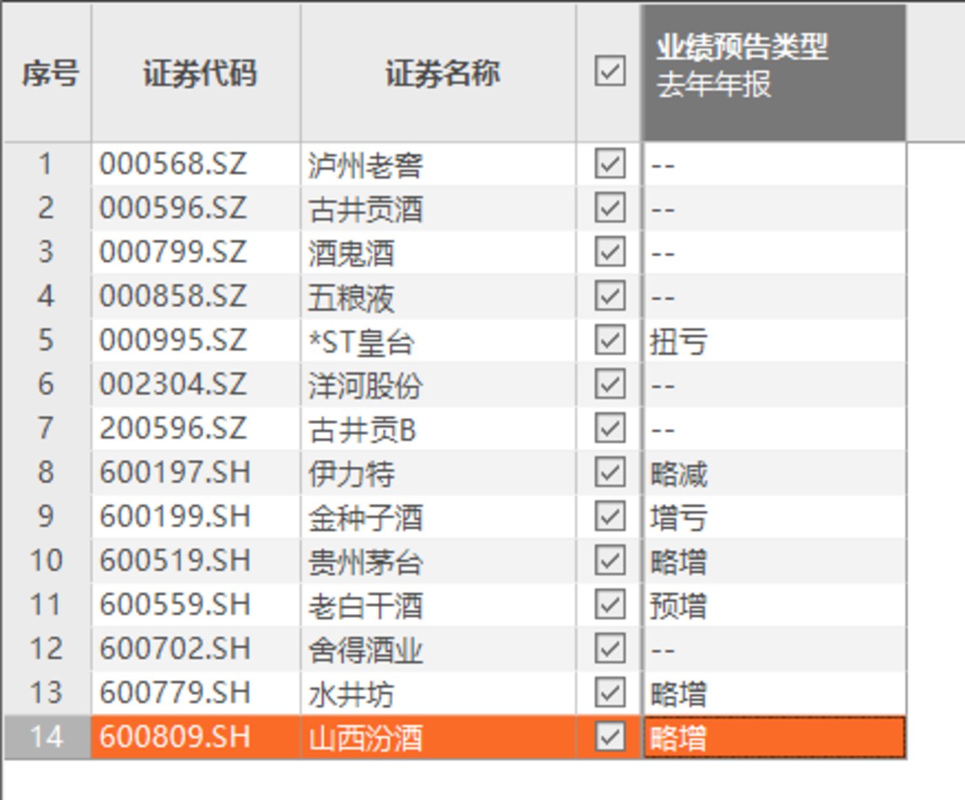Sort by the 证券代码 column header
Image resolution: width=965 pixels, height=800 pixels.
point(196,73)
